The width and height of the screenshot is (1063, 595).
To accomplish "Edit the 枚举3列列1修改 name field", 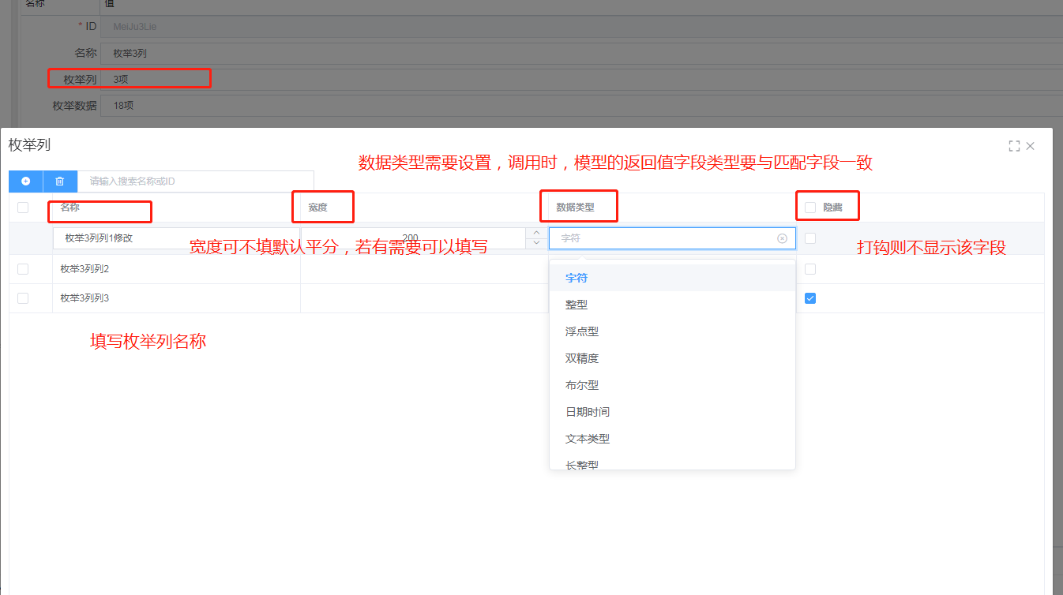I will 174,238.
